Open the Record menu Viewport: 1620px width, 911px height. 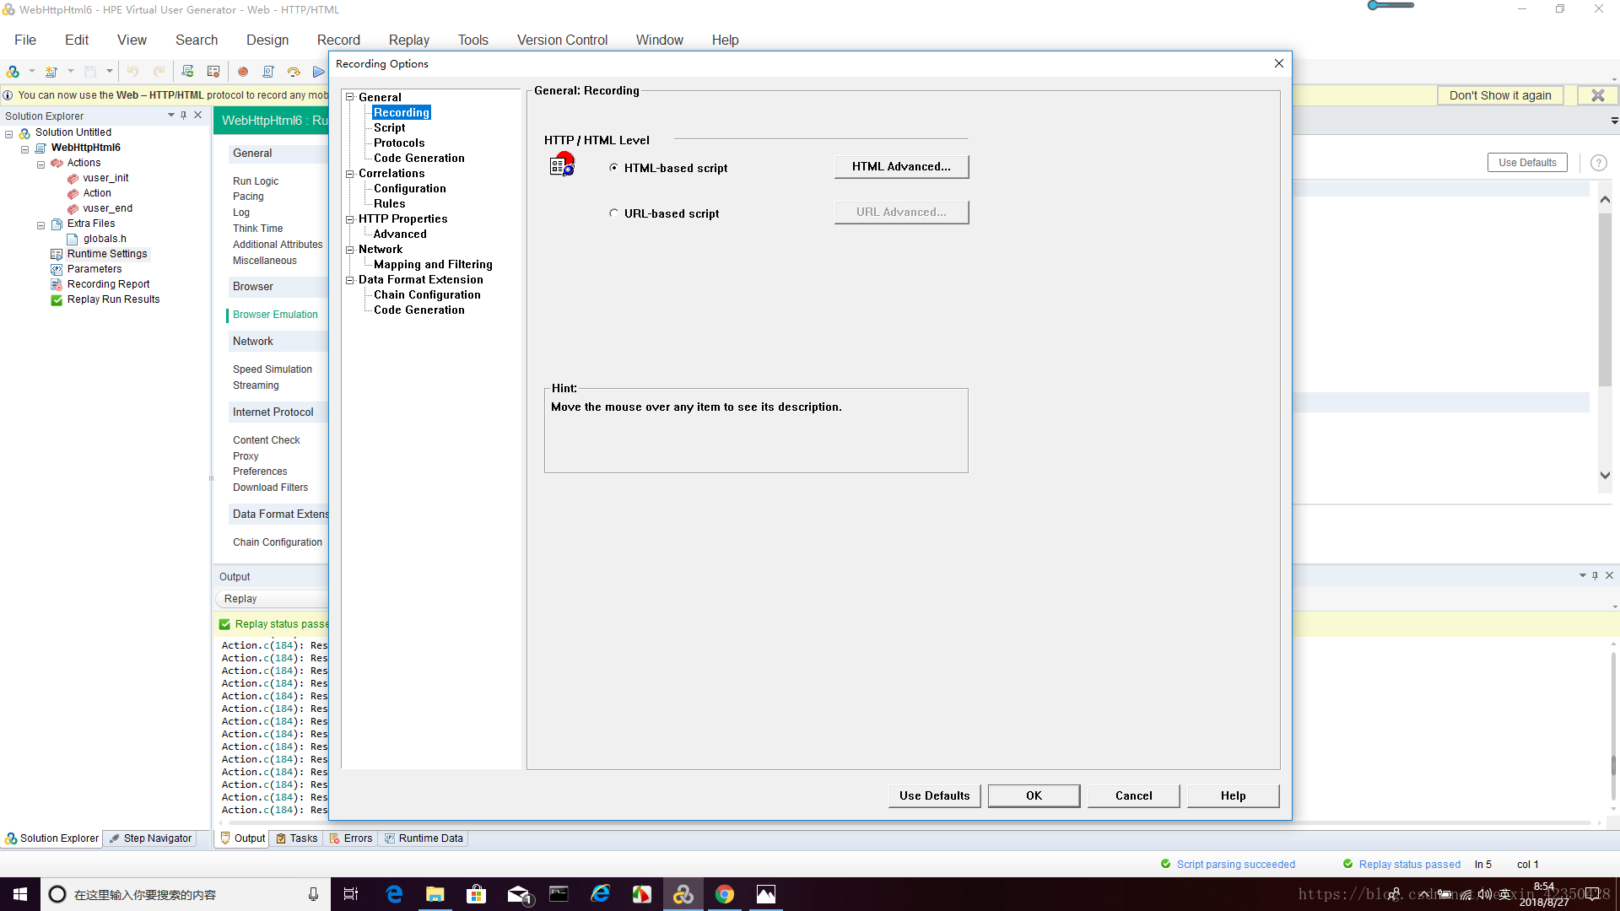tap(338, 40)
